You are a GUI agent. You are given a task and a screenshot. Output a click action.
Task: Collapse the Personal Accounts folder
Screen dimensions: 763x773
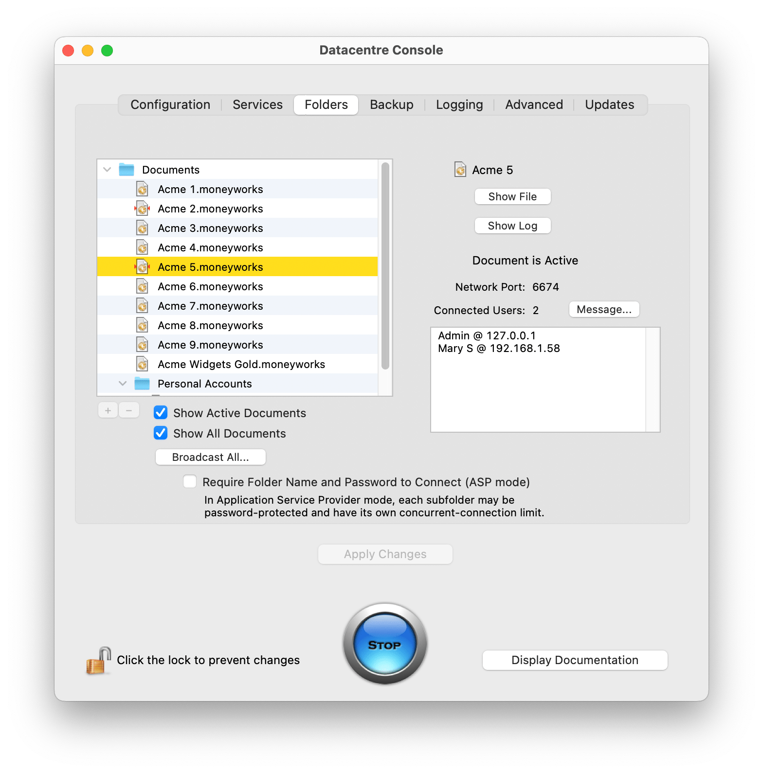coord(123,383)
